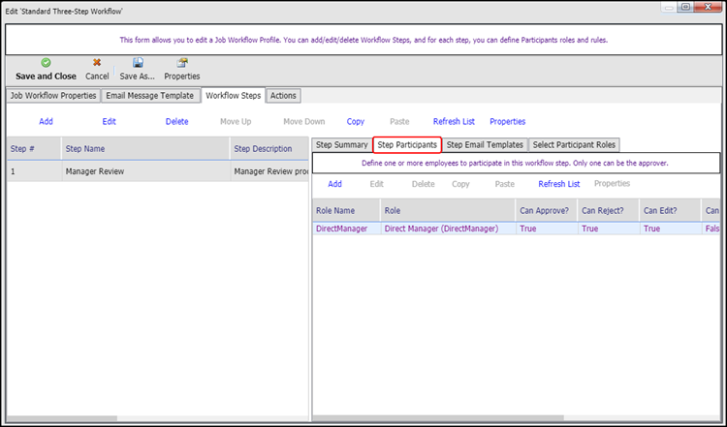The height and width of the screenshot is (427, 727).
Task: Click Move Up in workflow steps toolbar
Action: [236, 122]
